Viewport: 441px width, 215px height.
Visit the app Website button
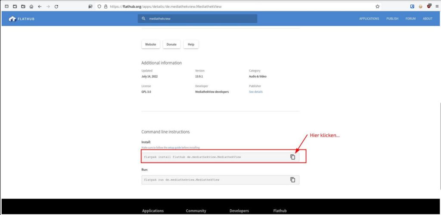click(150, 44)
